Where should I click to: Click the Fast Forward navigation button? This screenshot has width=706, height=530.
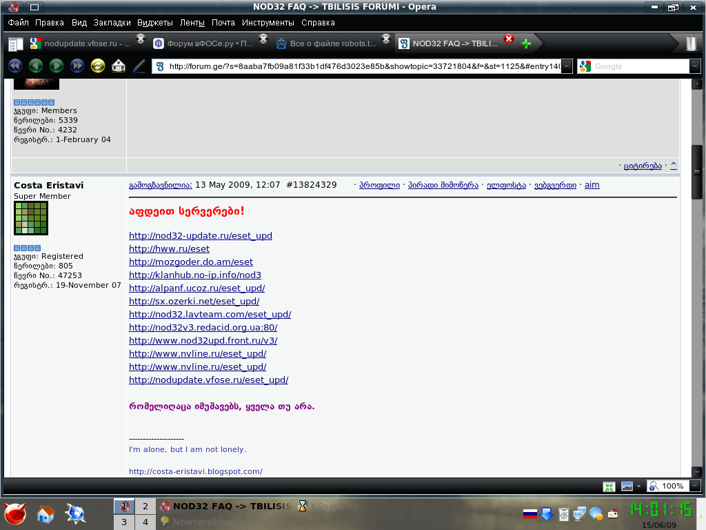coord(77,66)
